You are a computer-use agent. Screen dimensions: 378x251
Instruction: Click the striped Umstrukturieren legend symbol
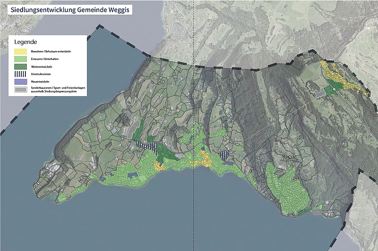[x=20, y=74]
